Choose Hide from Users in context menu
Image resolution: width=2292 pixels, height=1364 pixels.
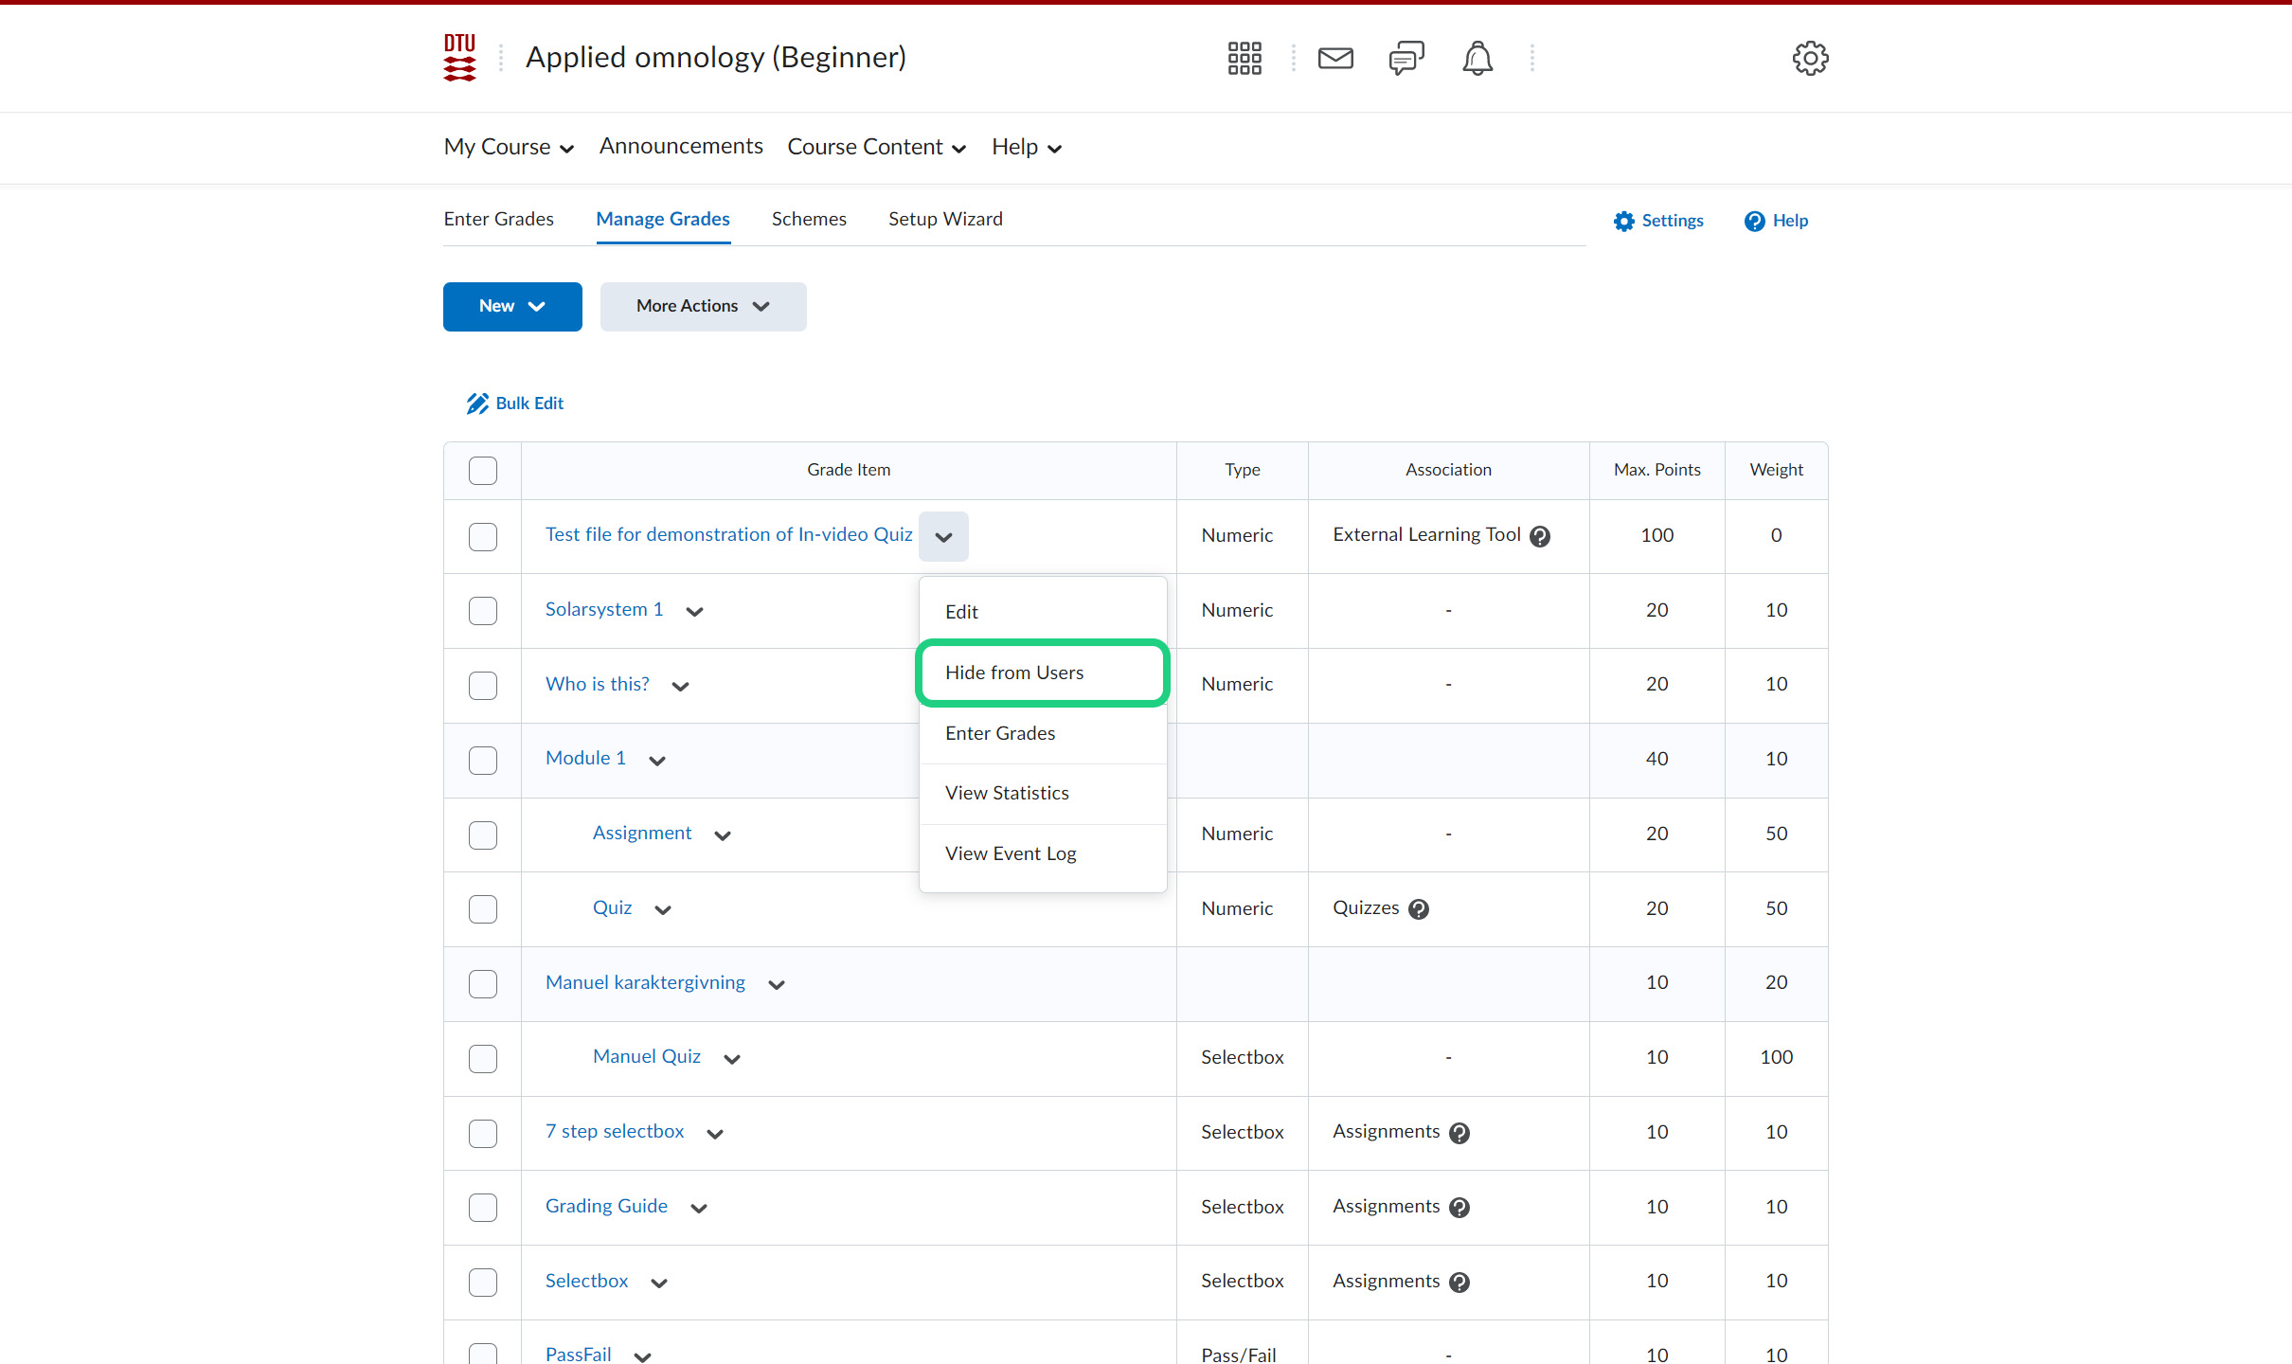1014,673
